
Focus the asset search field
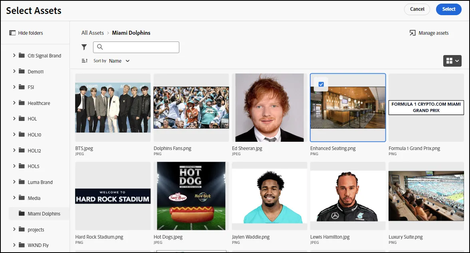tap(136, 47)
